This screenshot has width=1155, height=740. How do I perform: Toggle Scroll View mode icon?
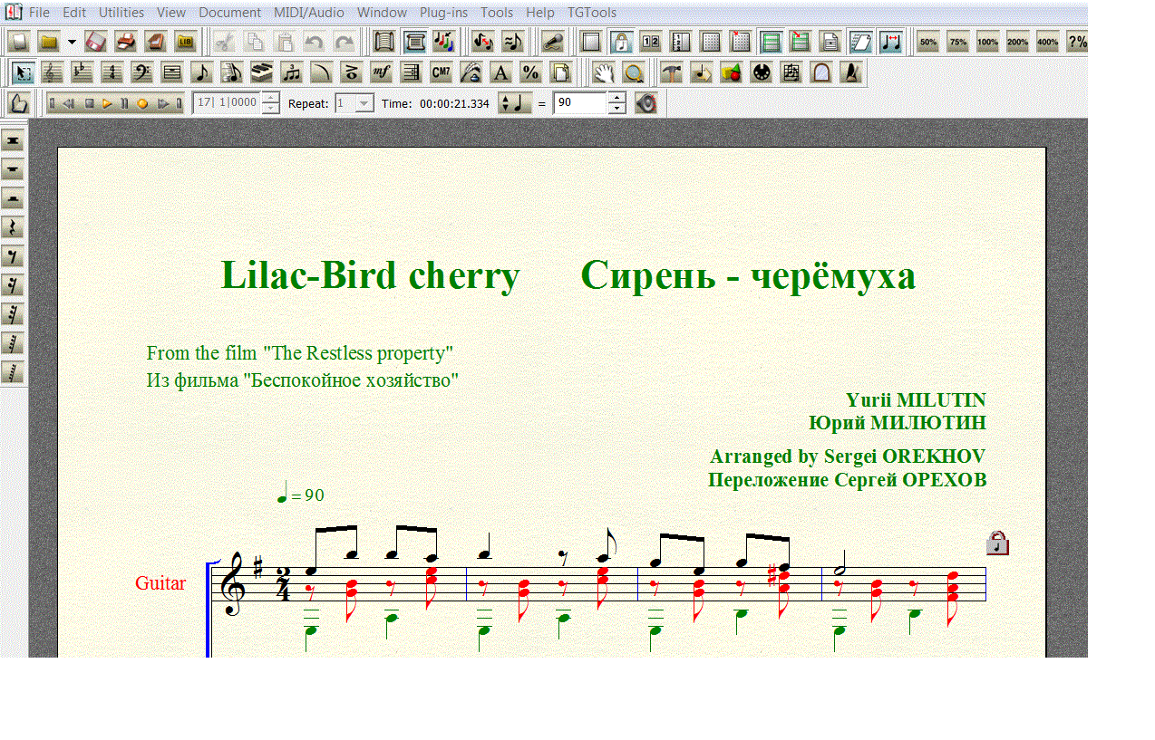pyautogui.click(x=385, y=42)
